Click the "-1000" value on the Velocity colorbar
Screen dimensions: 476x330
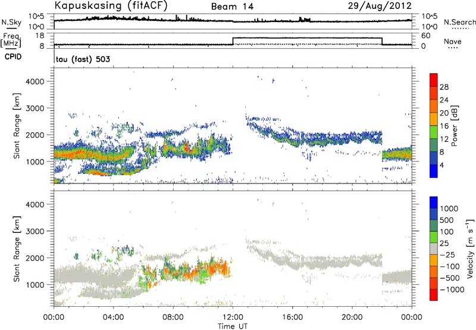[x=452, y=289]
